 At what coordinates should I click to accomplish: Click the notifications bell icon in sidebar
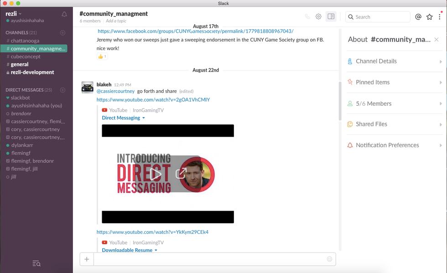pyautogui.click(x=64, y=14)
